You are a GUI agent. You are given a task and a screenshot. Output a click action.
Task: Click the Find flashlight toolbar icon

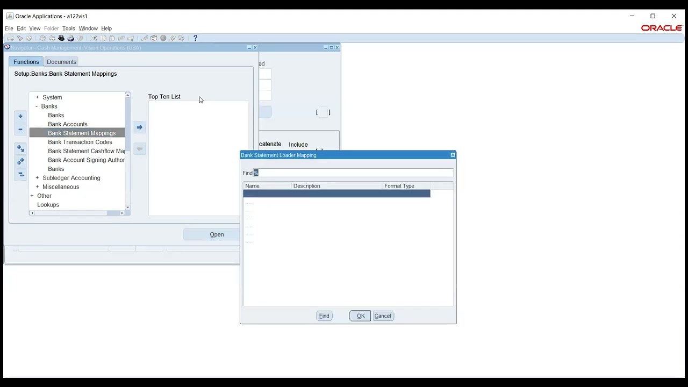[20, 38]
